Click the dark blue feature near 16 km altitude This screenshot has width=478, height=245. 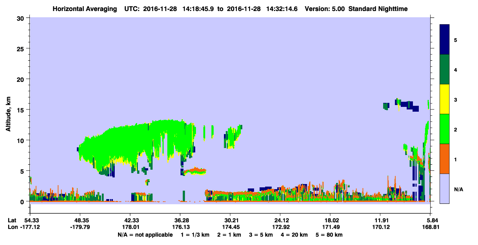(407, 105)
